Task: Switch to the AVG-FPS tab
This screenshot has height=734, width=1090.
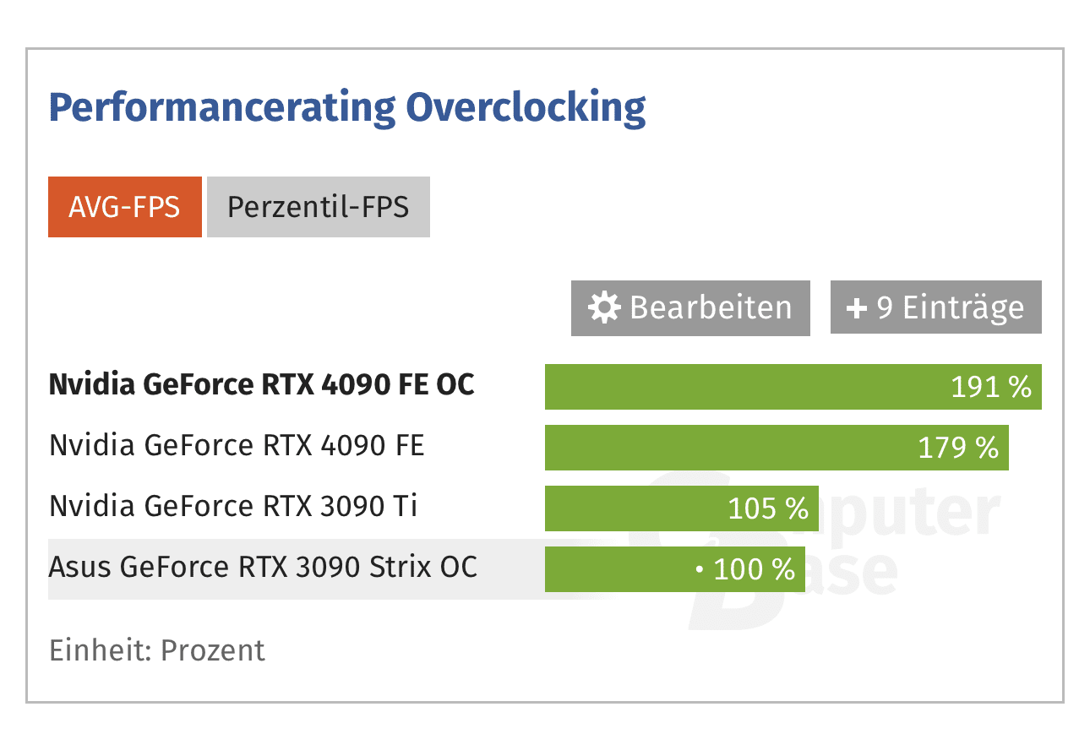Action: [125, 207]
